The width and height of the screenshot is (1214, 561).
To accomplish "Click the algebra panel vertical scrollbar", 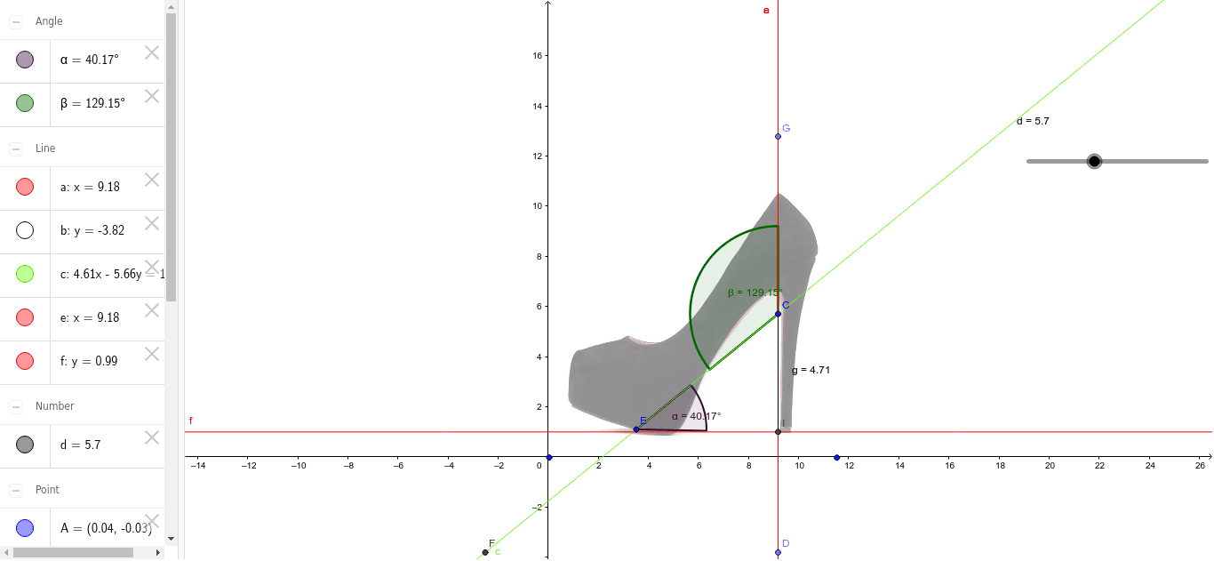I will (x=171, y=160).
